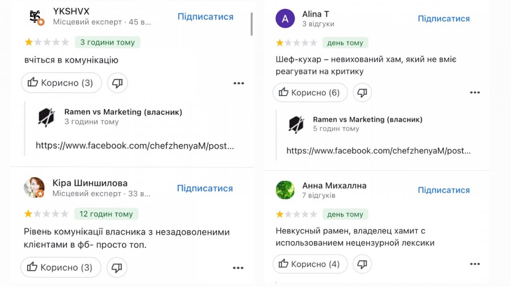The image size is (511, 287).
Task: Mark Alina T's review as Корисно
Action: coord(310,92)
